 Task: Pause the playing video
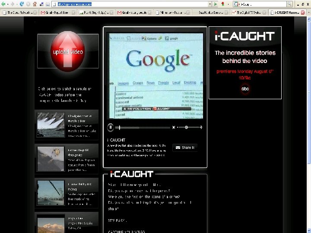[x=111, y=127]
